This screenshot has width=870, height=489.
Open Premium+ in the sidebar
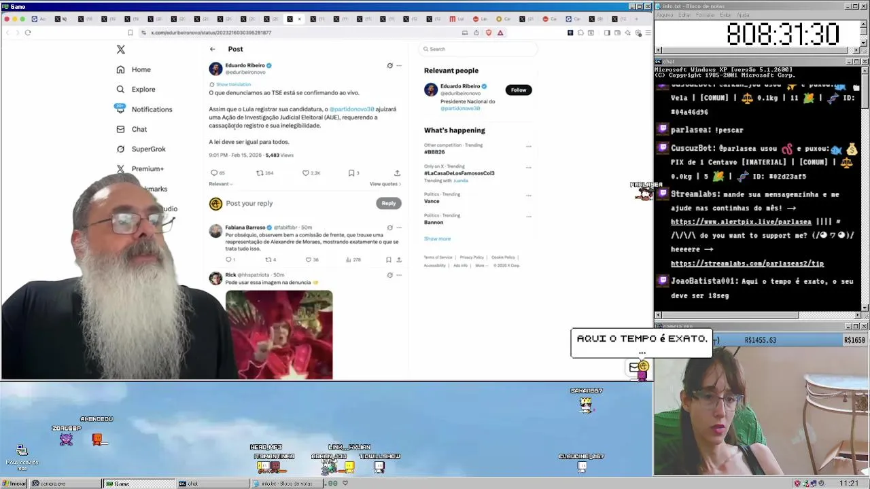140,168
